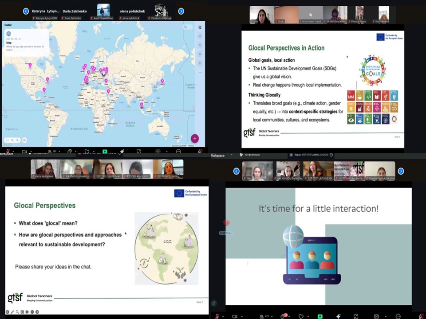The image size is (426, 319).
Task: Open reactions heart icon in bottom-right toolbar
Action: click(302, 316)
